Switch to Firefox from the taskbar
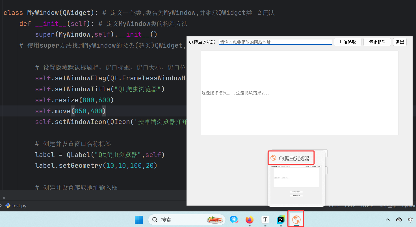The width and height of the screenshot is (416, 227). pos(250,220)
